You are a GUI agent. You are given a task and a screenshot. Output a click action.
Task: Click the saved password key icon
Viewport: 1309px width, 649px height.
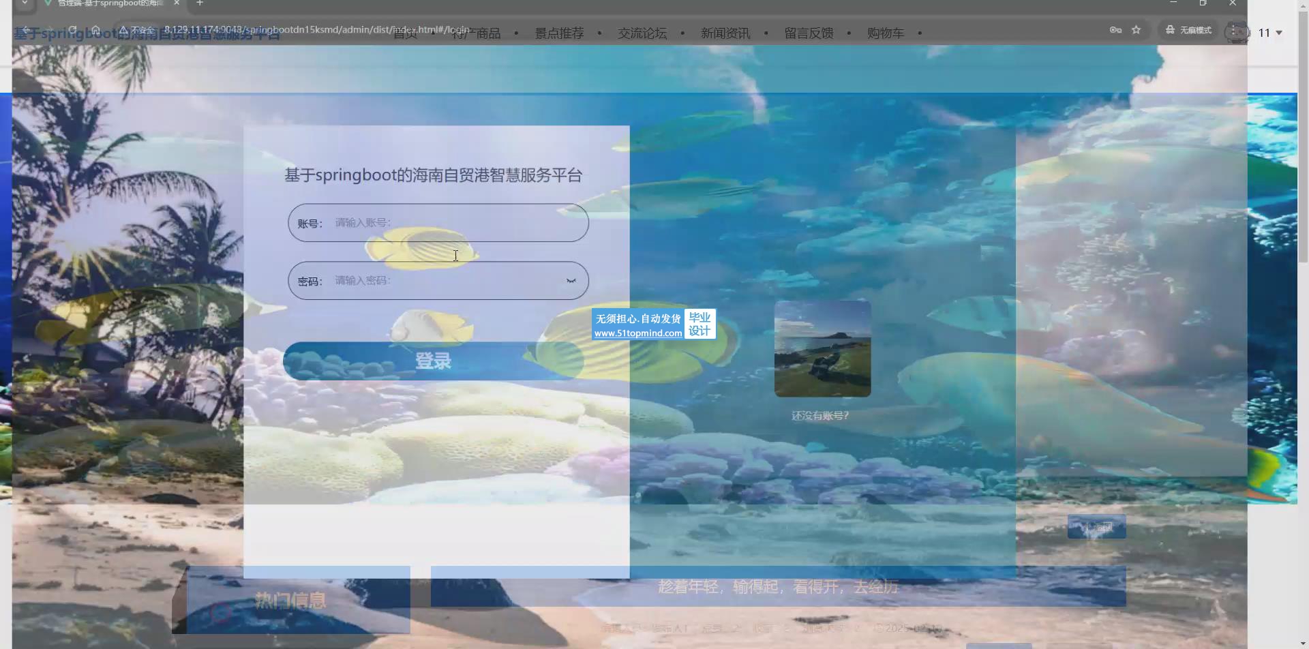click(x=1115, y=30)
